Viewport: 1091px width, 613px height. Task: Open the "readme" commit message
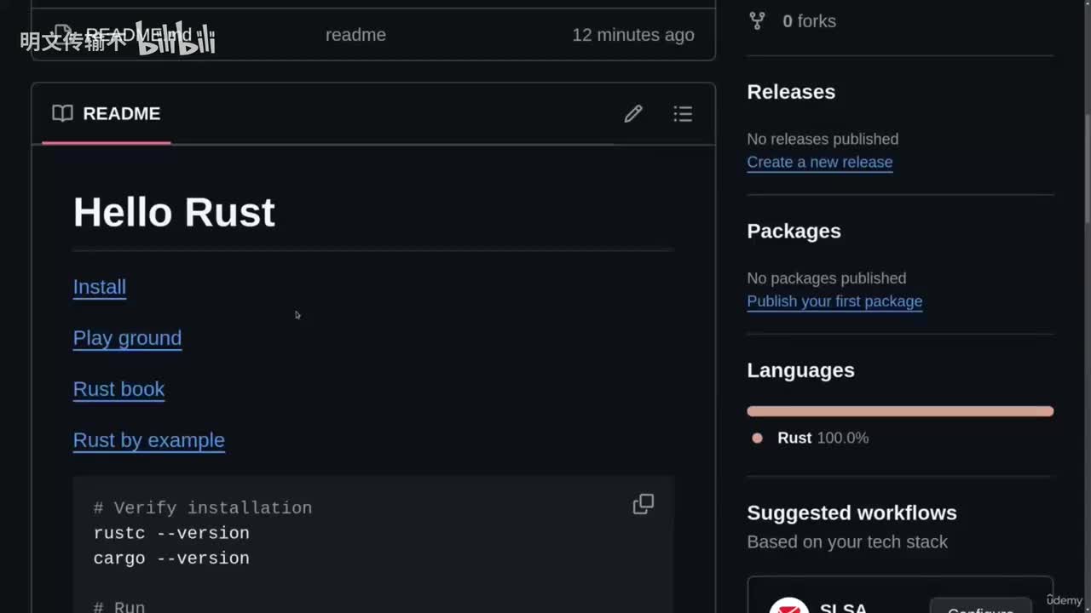coord(355,35)
